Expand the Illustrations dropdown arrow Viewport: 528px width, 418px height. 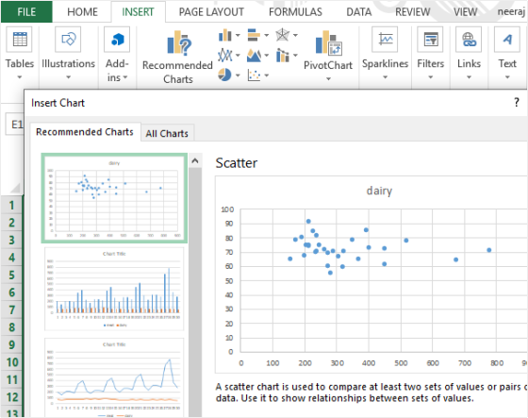pos(68,77)
